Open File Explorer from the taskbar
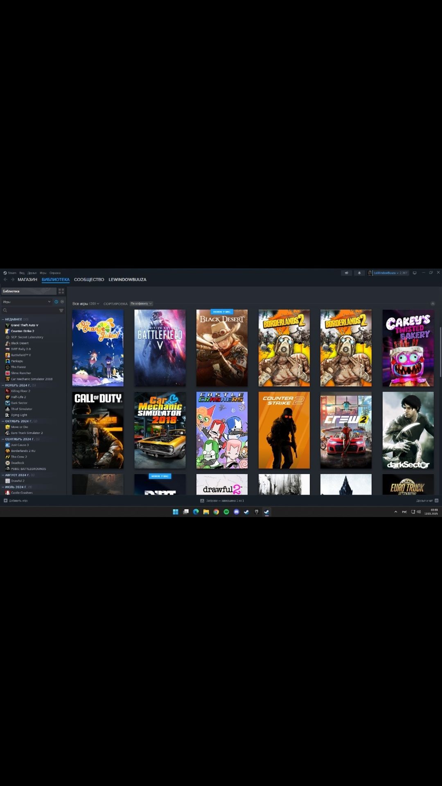The height and width of the screenshot is (786, 442). point(206,512)
